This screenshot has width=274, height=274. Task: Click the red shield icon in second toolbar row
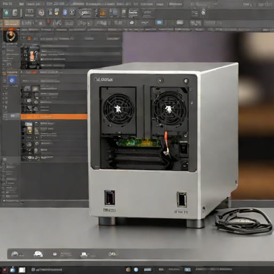pyautogui.click(x=48, y=22)
